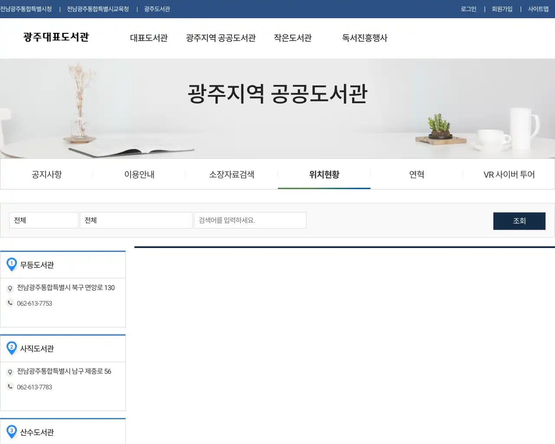Open the 작은도서관 main menu
The height and width of the screenshot is (444, 555).
click(293, 38)
